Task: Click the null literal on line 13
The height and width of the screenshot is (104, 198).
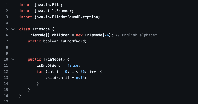Action: [x=80, y=78]
